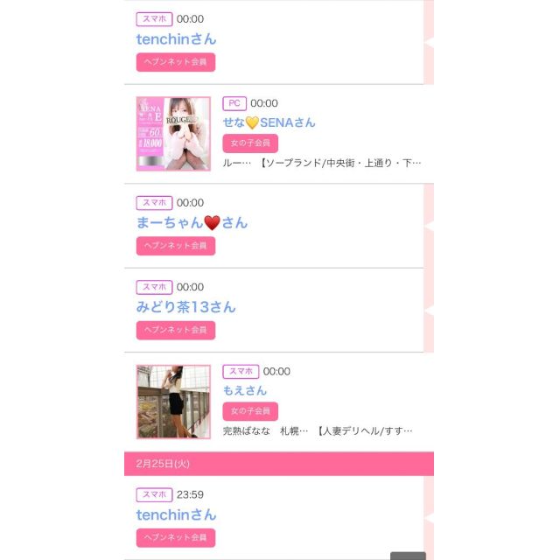This screenshot has height=560, width=560.
Task: Click the もえさん name link
Action: 245,390
